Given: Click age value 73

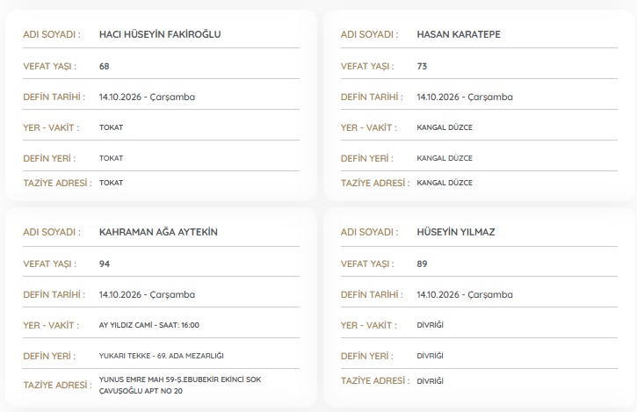Looking at the screenshot, I should (x=422, y=66).
